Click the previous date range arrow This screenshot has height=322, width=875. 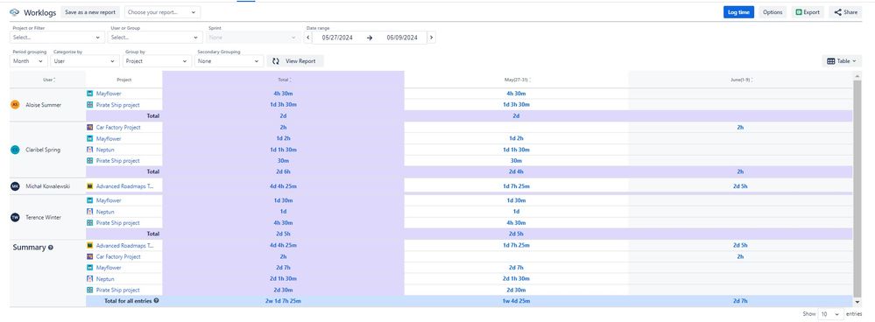click(308, 38)
